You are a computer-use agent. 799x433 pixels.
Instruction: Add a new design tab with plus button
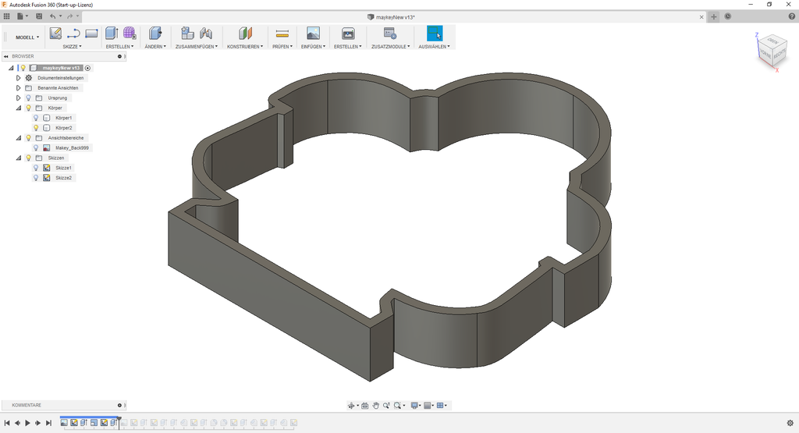point(714,16)
